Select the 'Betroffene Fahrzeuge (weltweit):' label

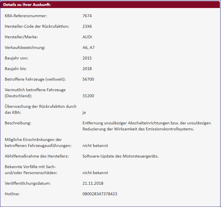coord(35,79)
